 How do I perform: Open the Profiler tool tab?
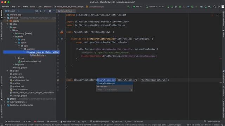point(139,121)
